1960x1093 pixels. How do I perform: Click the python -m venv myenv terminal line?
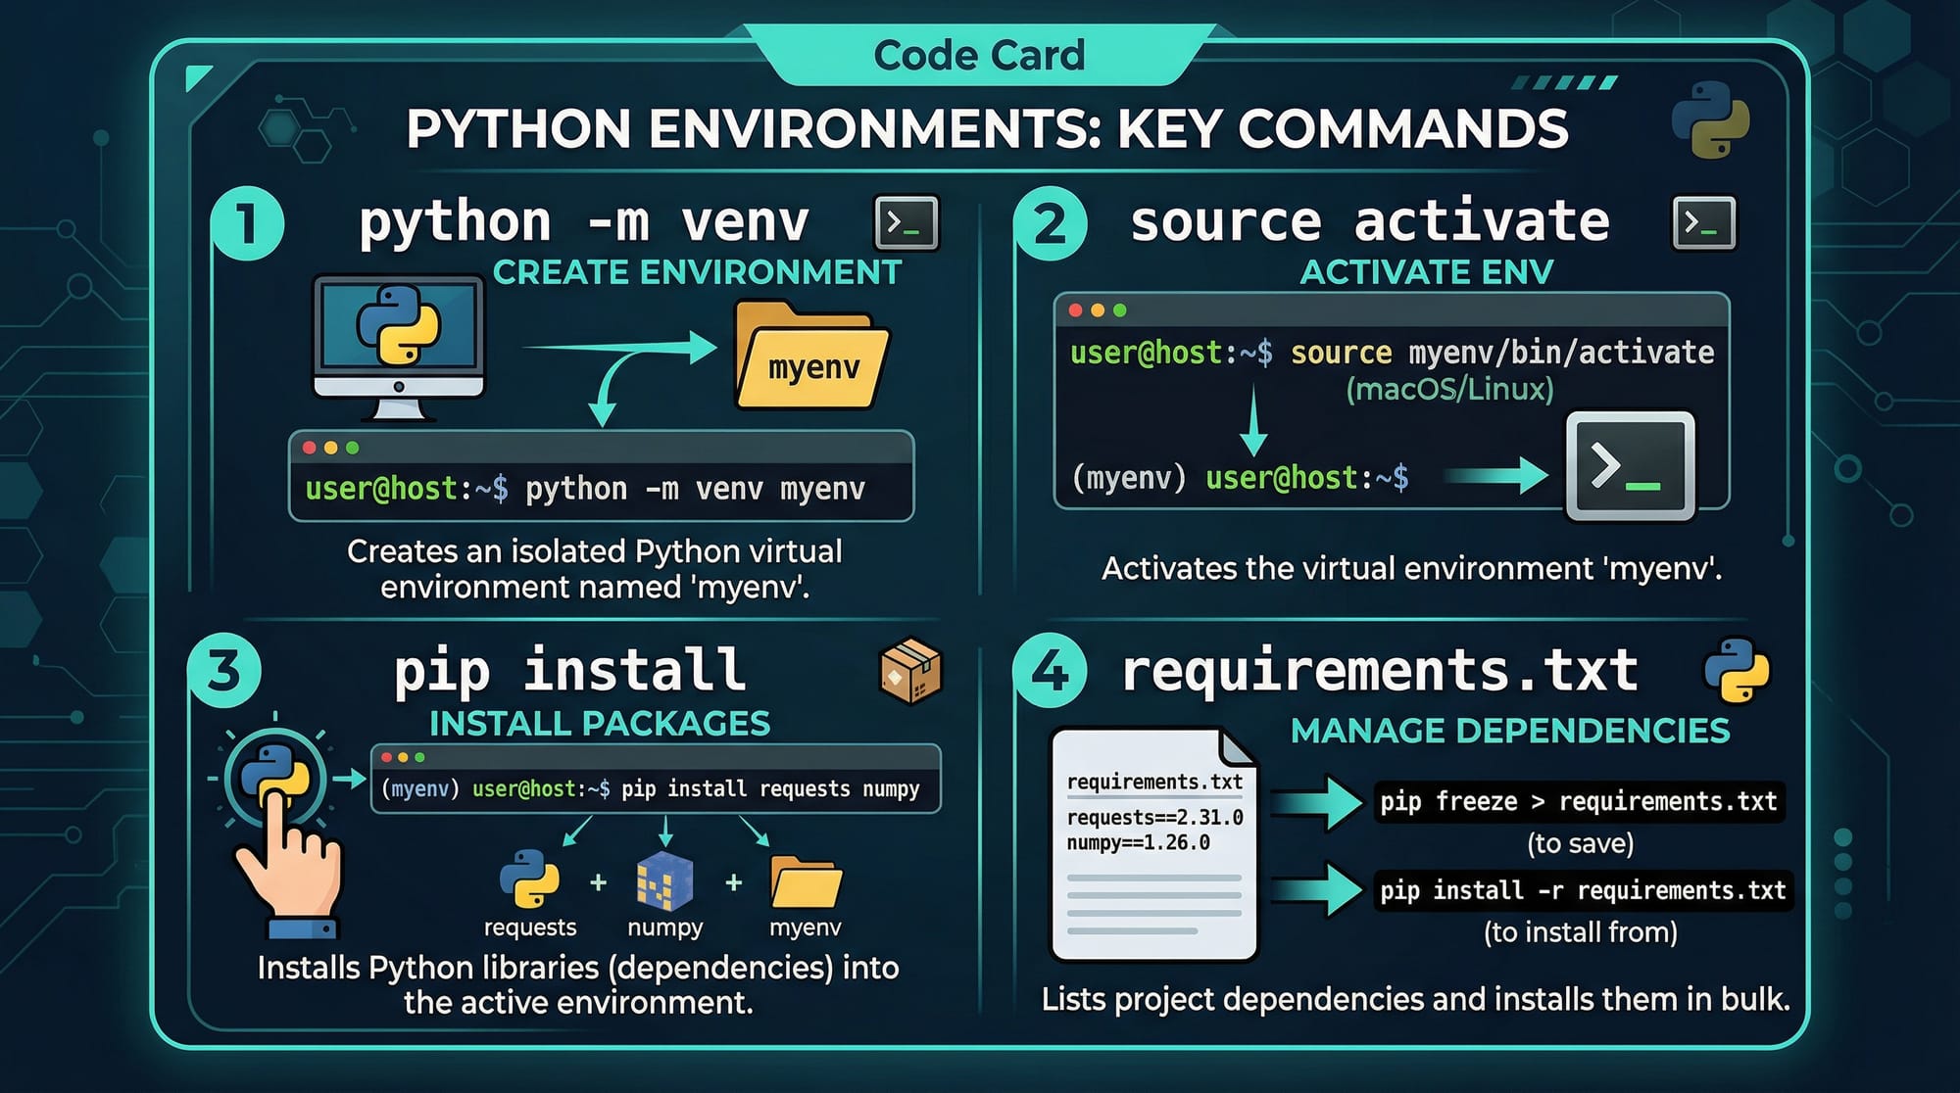point(600,489)
